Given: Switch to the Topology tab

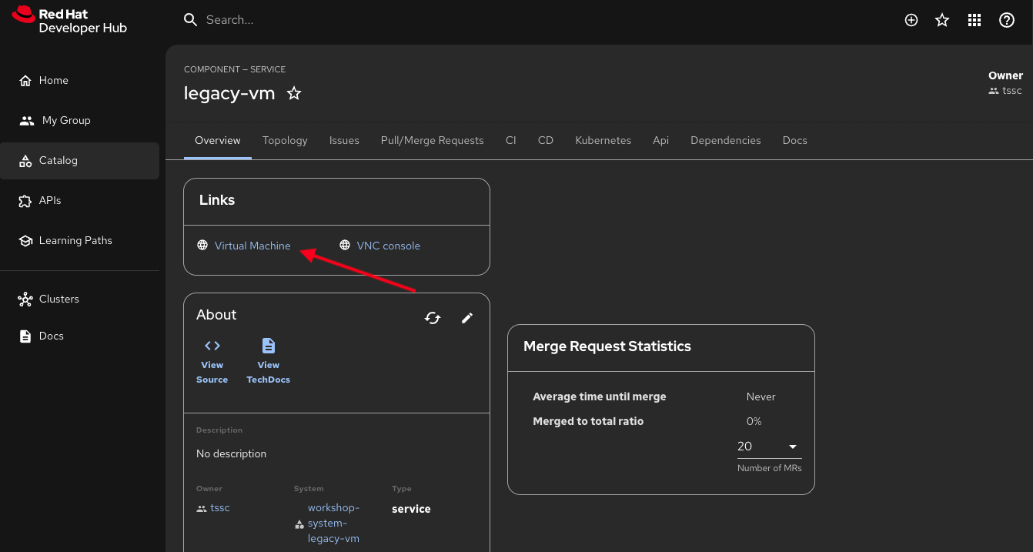Looking at the screenshot, I should pyautogui.click(x=285, y=140).
